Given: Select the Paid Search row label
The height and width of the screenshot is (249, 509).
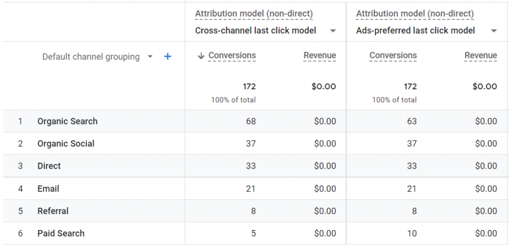Looking at the screenshot, I should coord(61,233).
